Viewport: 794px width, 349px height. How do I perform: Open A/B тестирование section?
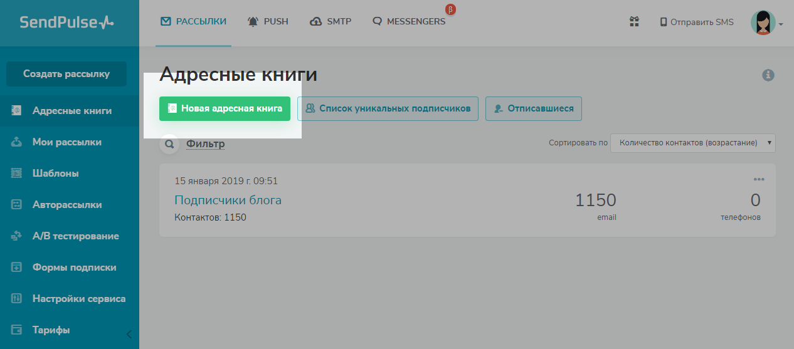point(70,236)
